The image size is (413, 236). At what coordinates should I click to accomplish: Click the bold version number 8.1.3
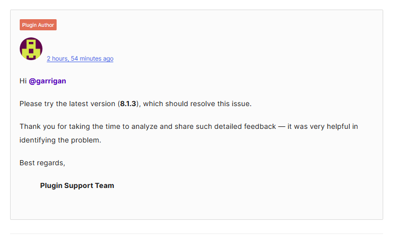pyautogui.click(x=128, y=104)
